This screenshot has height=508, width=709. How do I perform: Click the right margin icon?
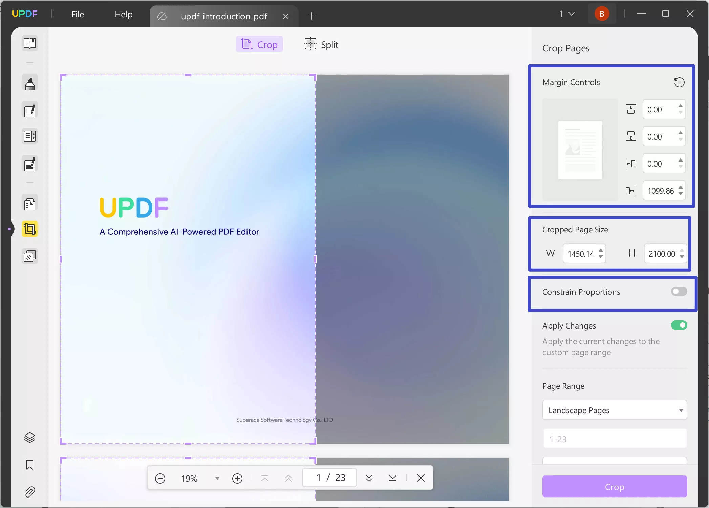click(x=630, y=191)
